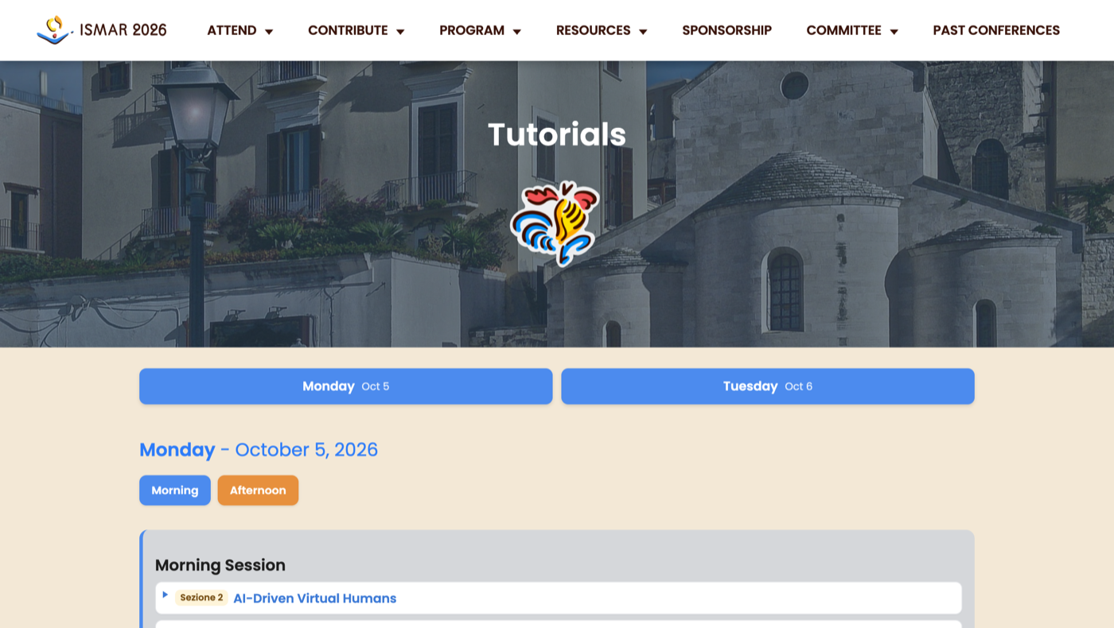Open the COMMITTEE dropdown menu
Screen dimensions: 1114x628
tap(851, 30)
